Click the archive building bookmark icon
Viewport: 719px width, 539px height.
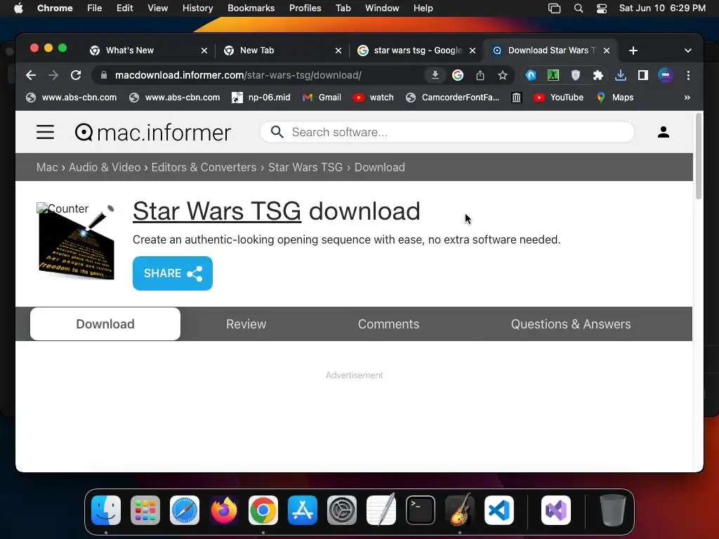517,97
